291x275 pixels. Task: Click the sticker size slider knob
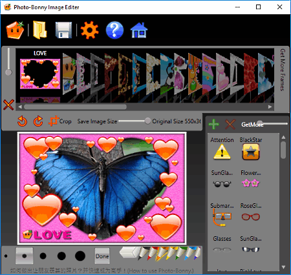coord(260,123)
